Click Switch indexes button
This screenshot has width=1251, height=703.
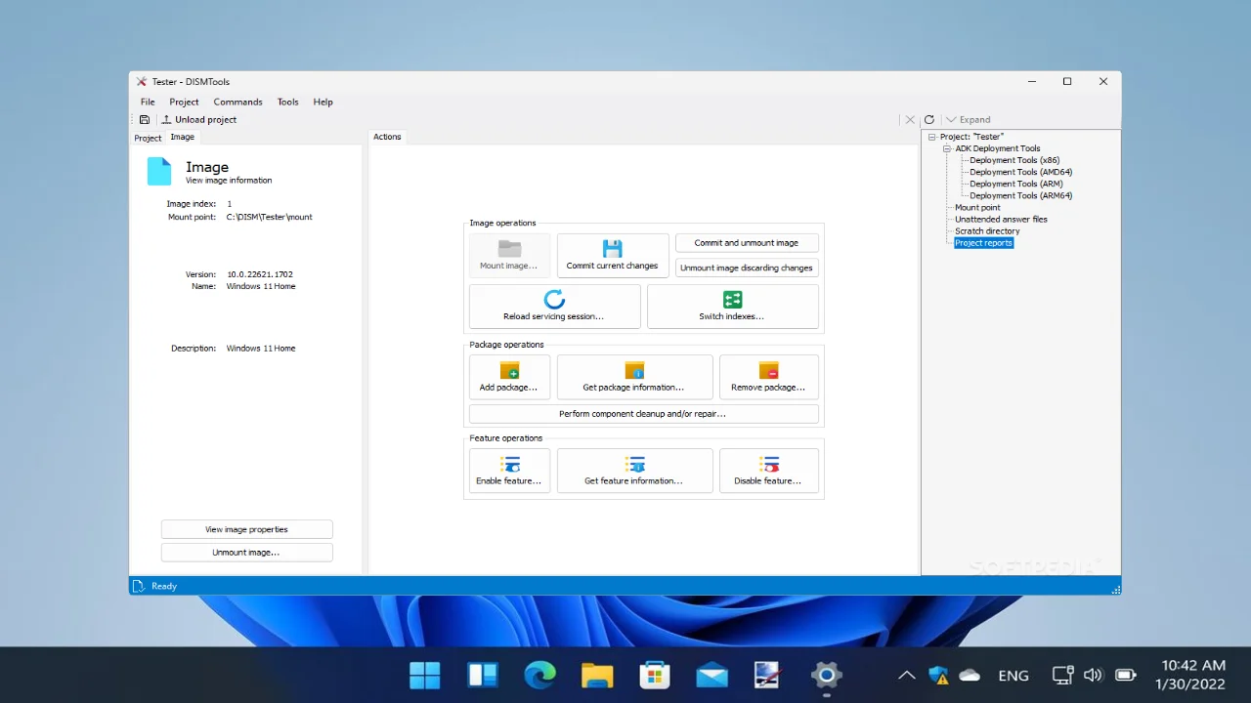coord(732,306)
